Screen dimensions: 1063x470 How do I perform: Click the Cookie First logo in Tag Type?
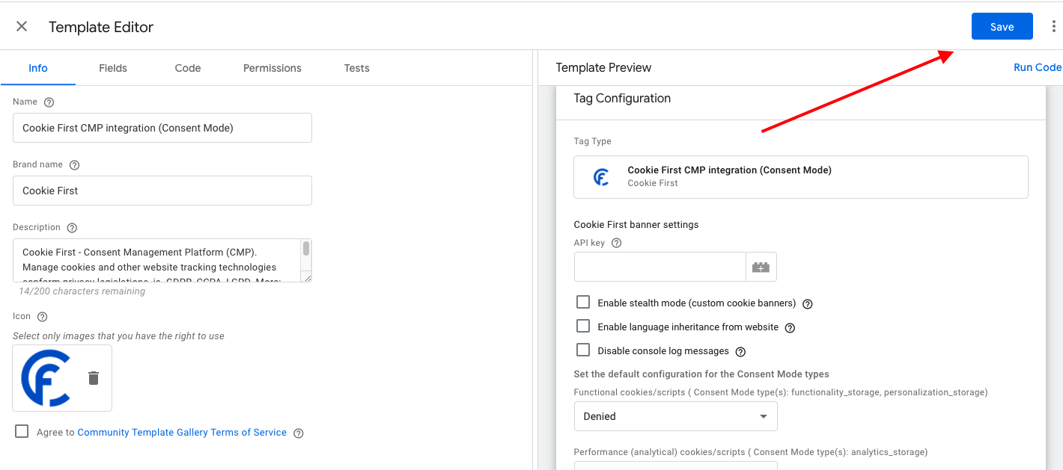coord(601,177)
